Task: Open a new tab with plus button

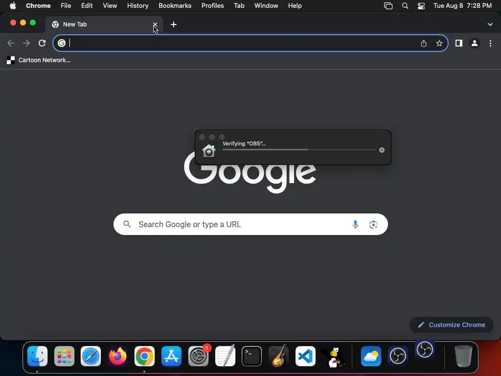Action: (174, 24)
